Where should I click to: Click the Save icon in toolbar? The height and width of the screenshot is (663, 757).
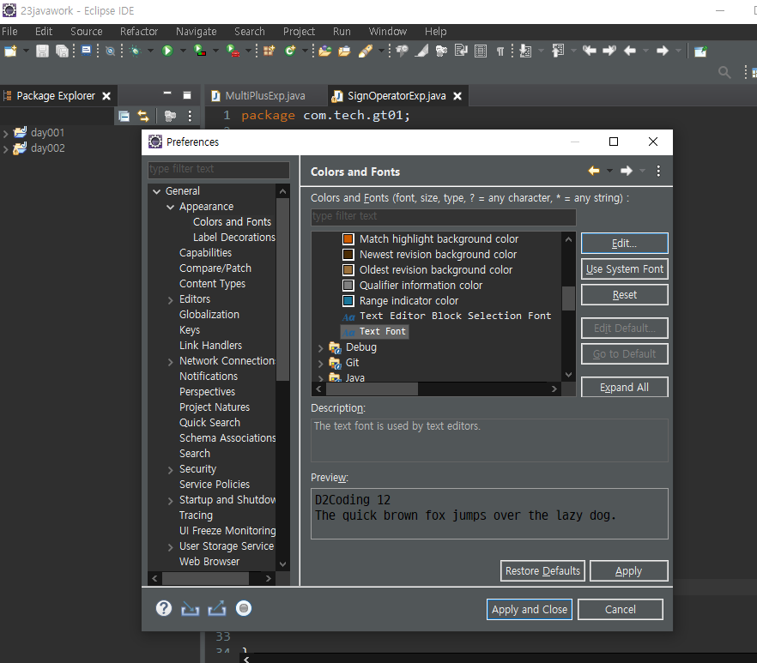point(43,51)
